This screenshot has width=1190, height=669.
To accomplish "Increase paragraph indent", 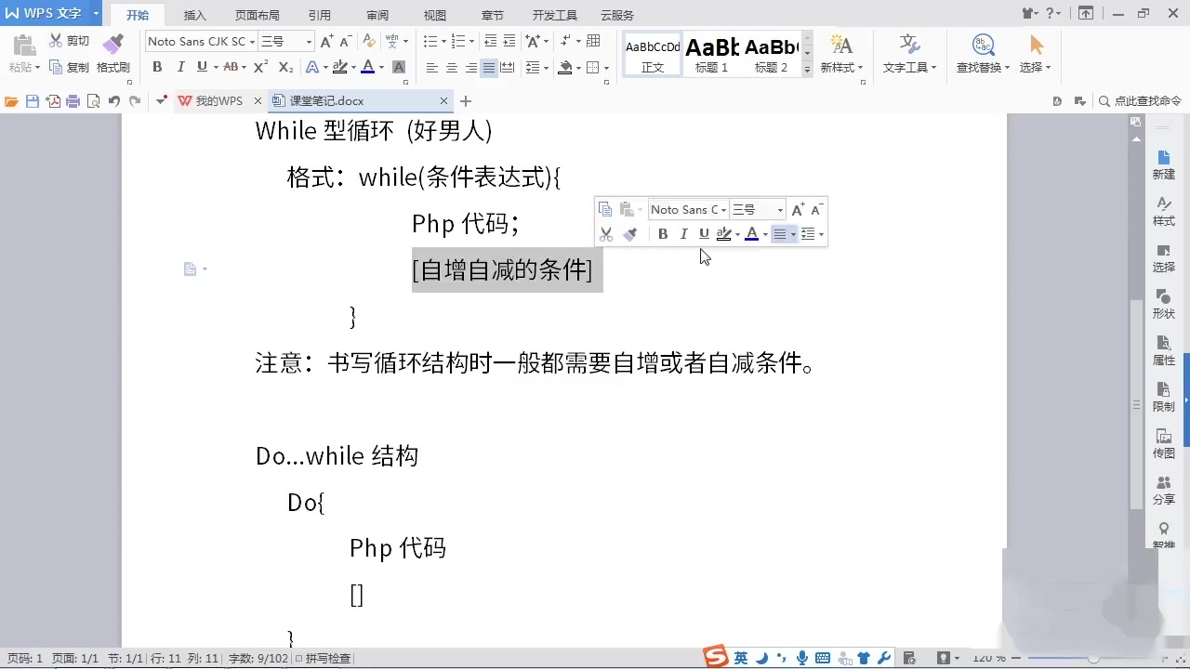I will (x=509, y=41).
